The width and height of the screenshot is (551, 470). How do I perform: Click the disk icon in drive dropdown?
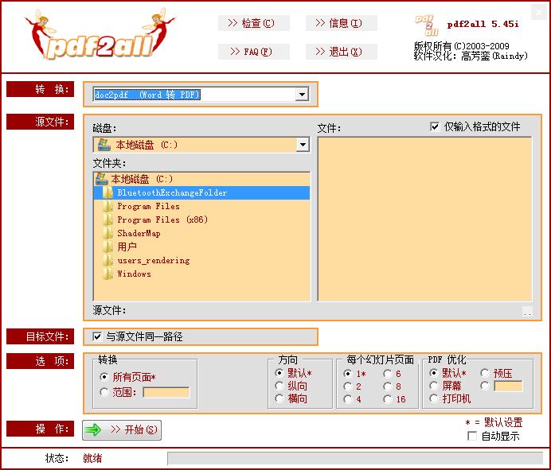click(104, 145)
